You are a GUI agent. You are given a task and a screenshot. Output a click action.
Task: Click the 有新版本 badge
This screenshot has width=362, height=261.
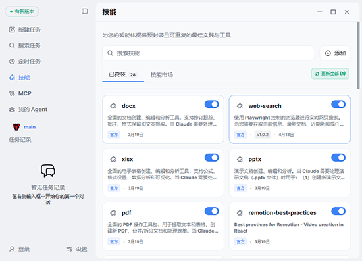coord(22,12)
